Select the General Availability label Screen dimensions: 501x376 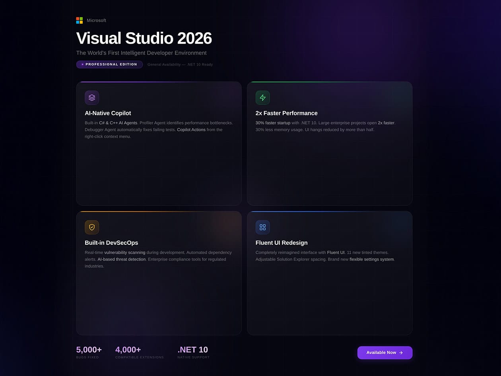coord(165,64)
